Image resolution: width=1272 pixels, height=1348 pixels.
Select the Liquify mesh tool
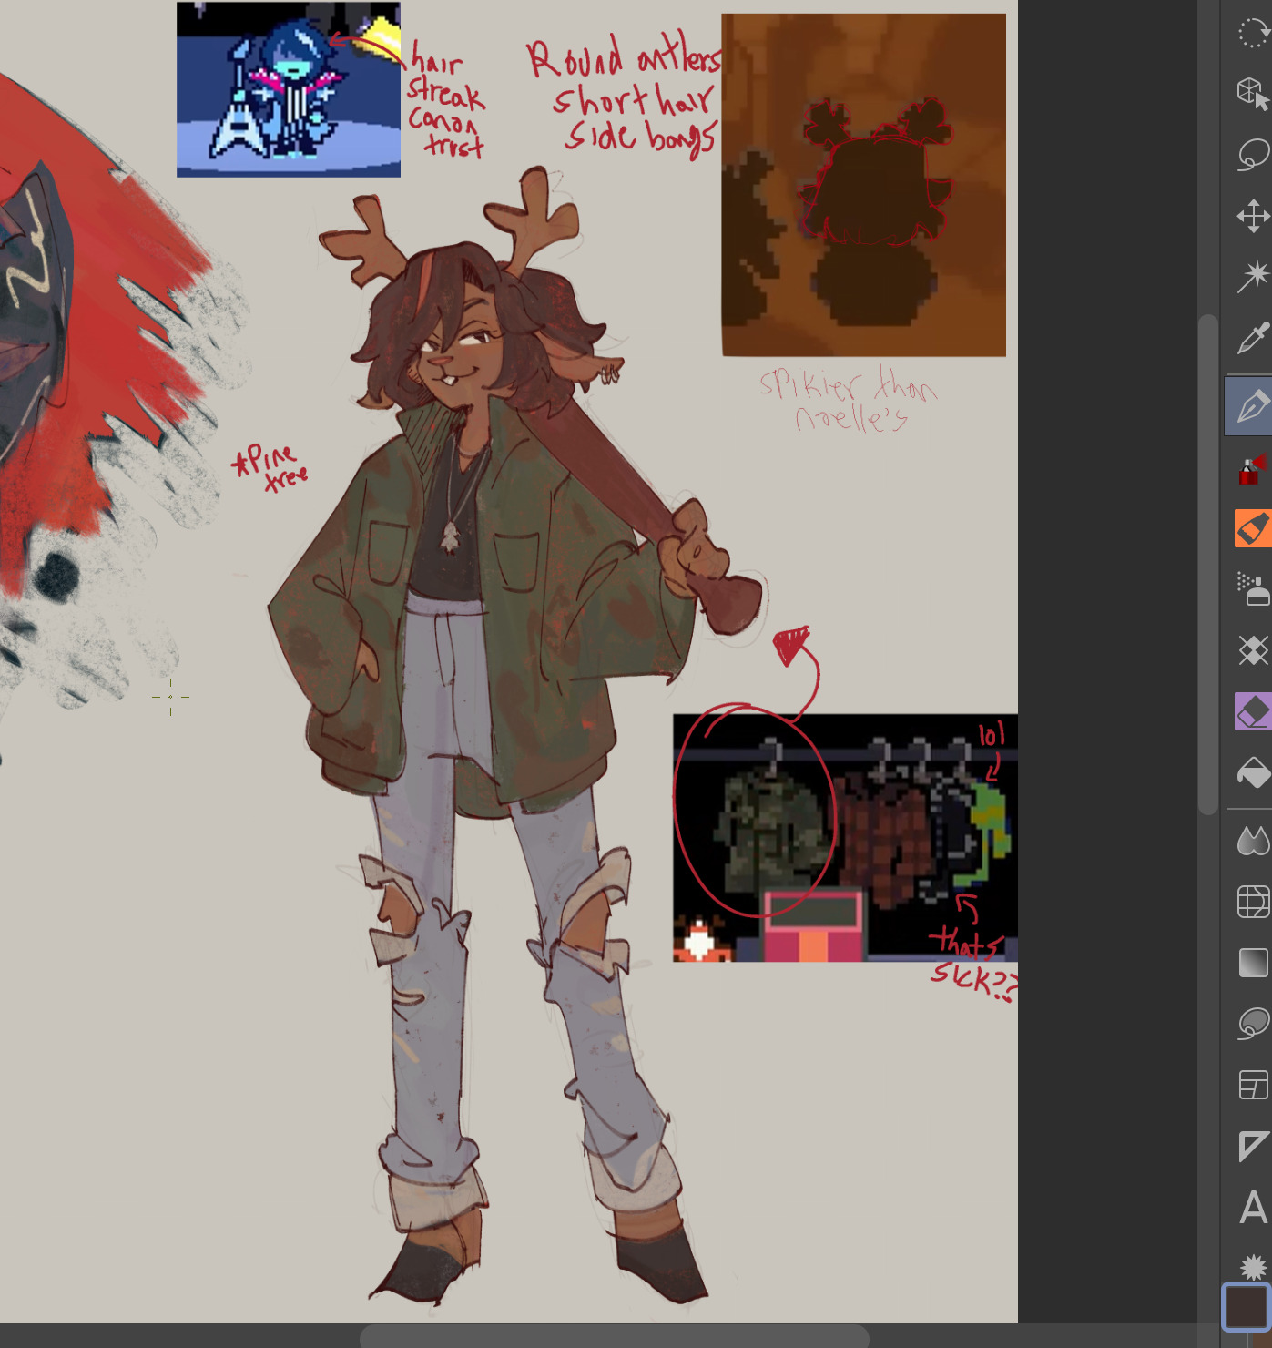[1253, 902]
